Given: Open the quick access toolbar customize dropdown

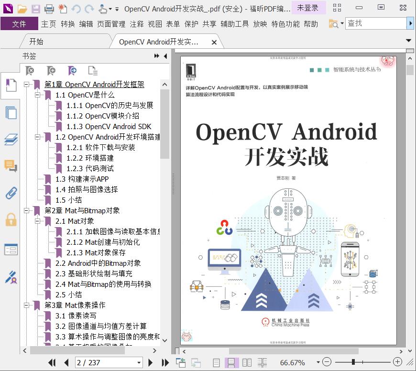Looking at the screenshot, I should (117, 9).
